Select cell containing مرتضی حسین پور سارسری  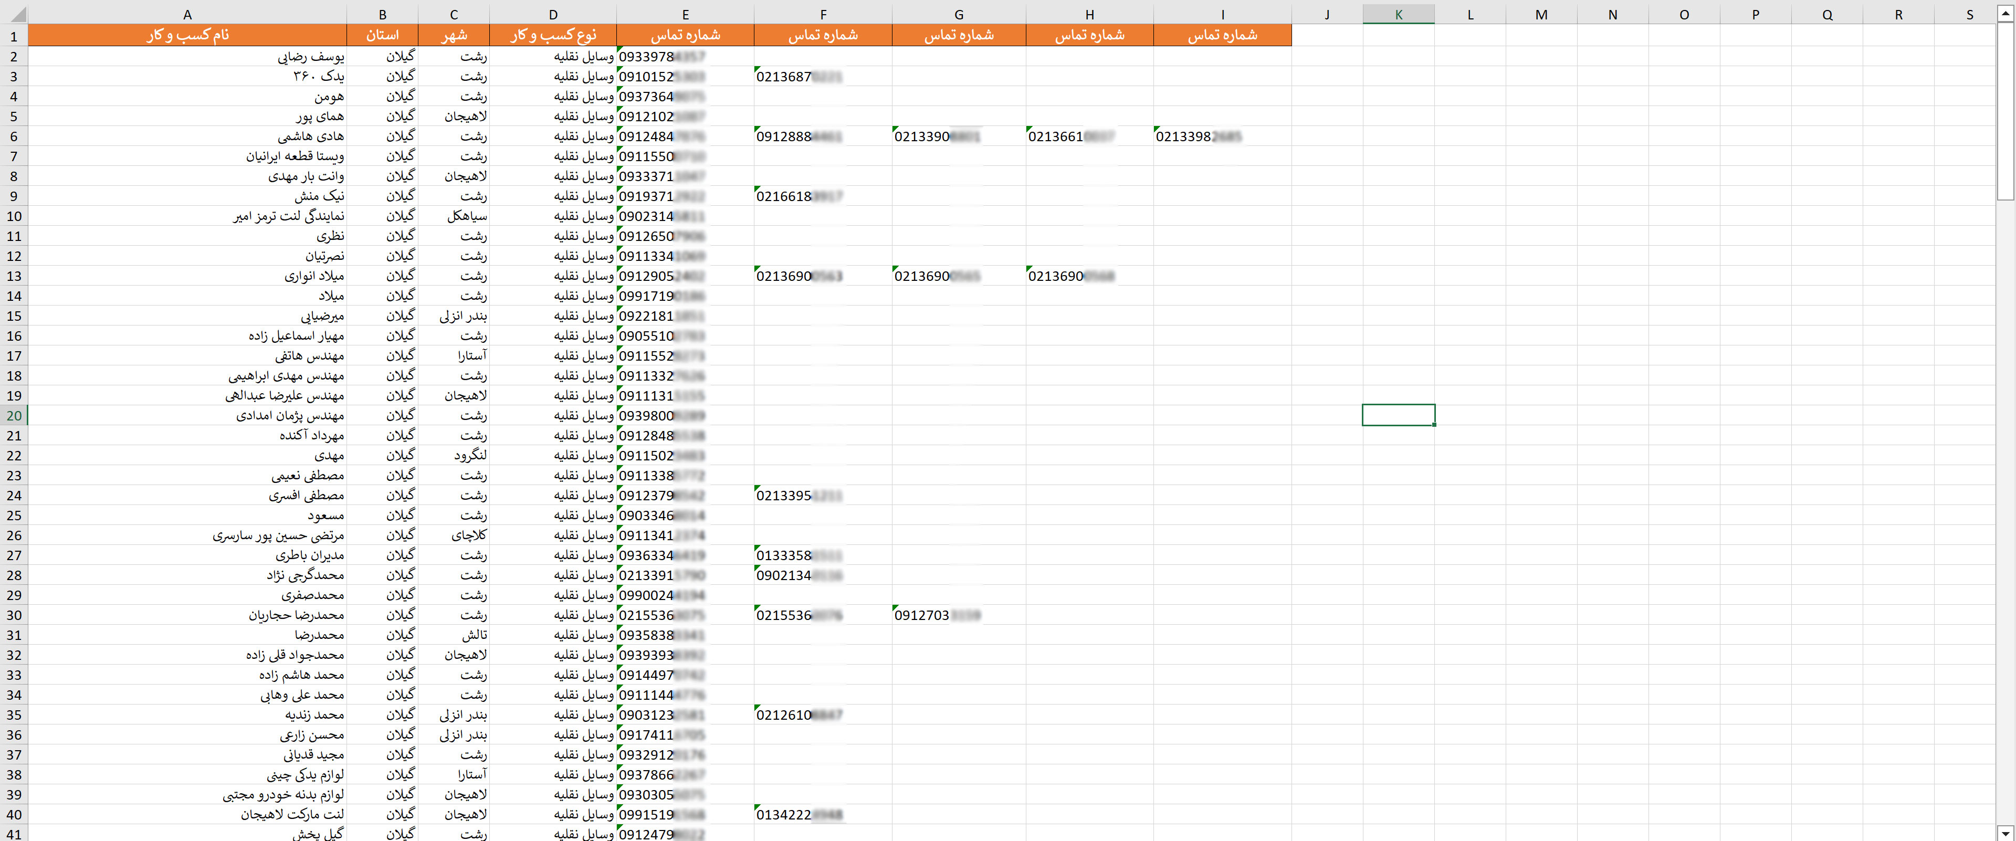[187, 535]
